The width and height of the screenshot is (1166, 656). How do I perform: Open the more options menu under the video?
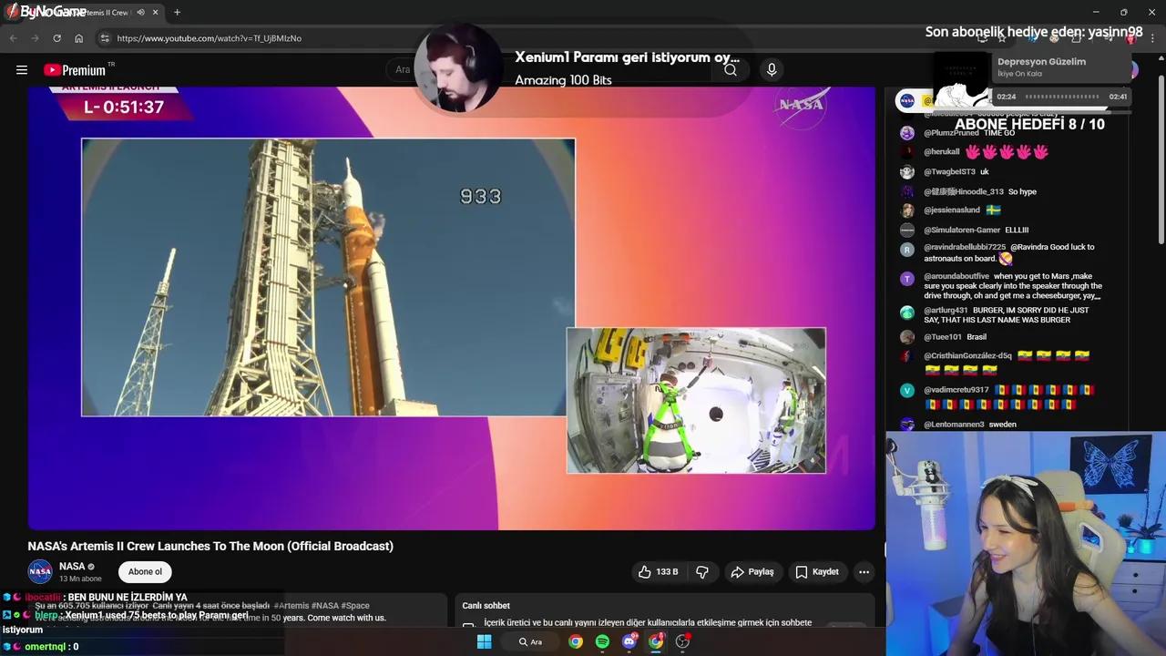coord(864,571)
